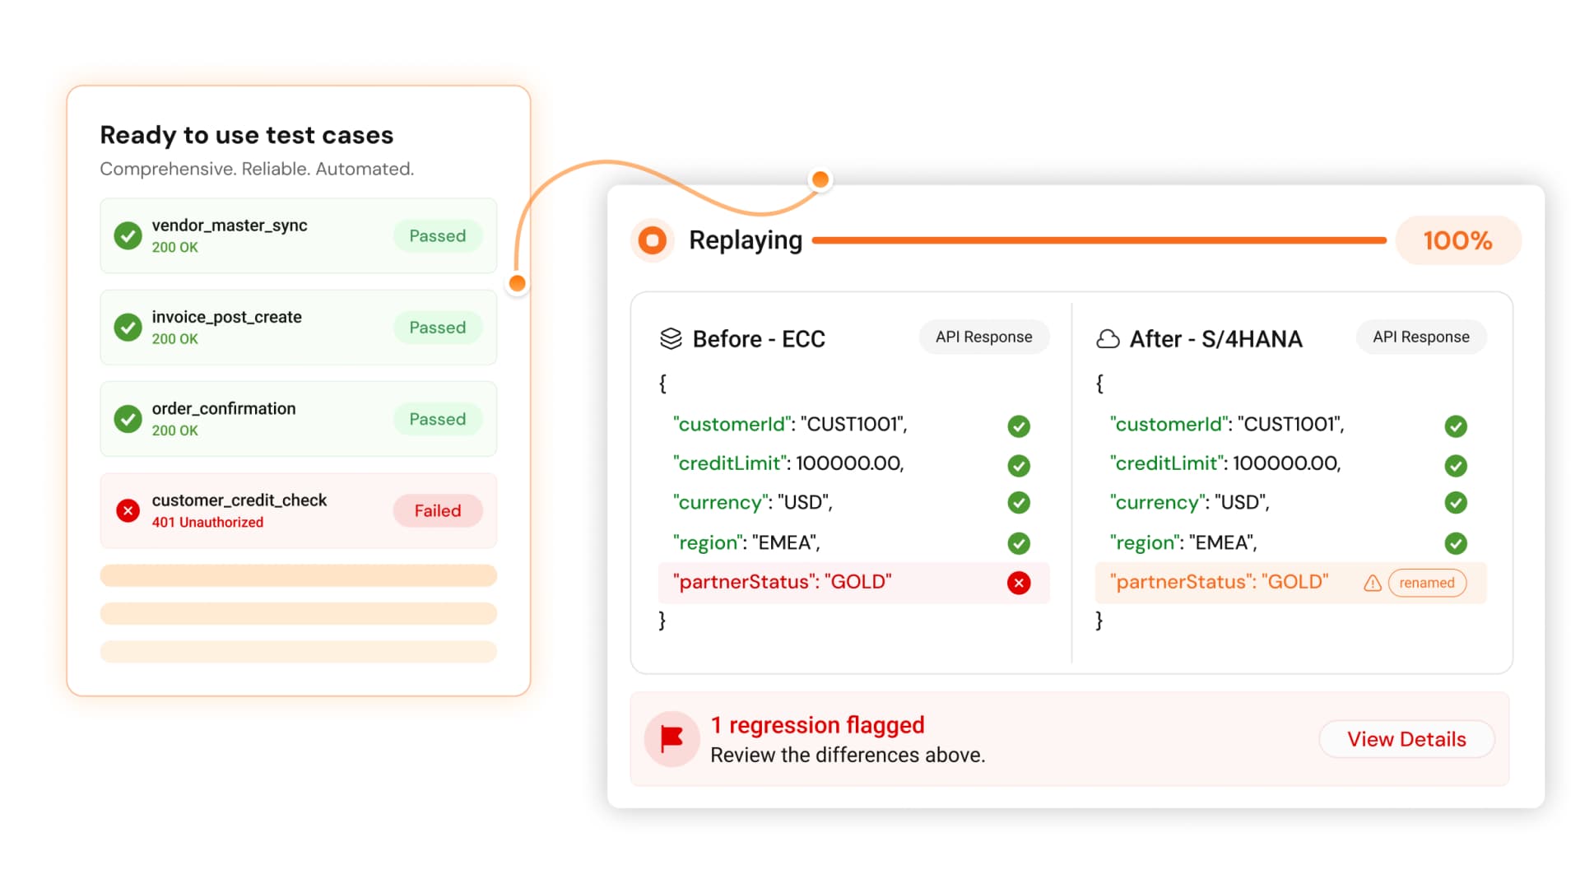Click the cloud icon beside After - S/4HANA
The width and height of the screenshot is (1580, 893).
[1108, 338]
